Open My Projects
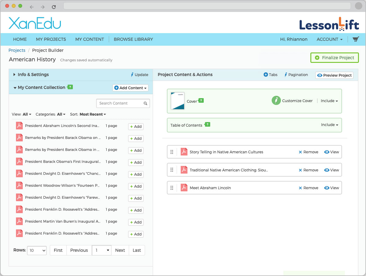This screenshot has width=366, height=276. [51, 39]
